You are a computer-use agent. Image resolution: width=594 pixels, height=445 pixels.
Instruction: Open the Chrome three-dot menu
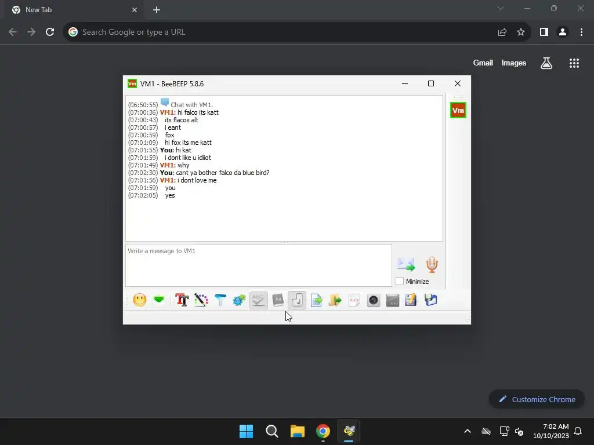[581, 32]
